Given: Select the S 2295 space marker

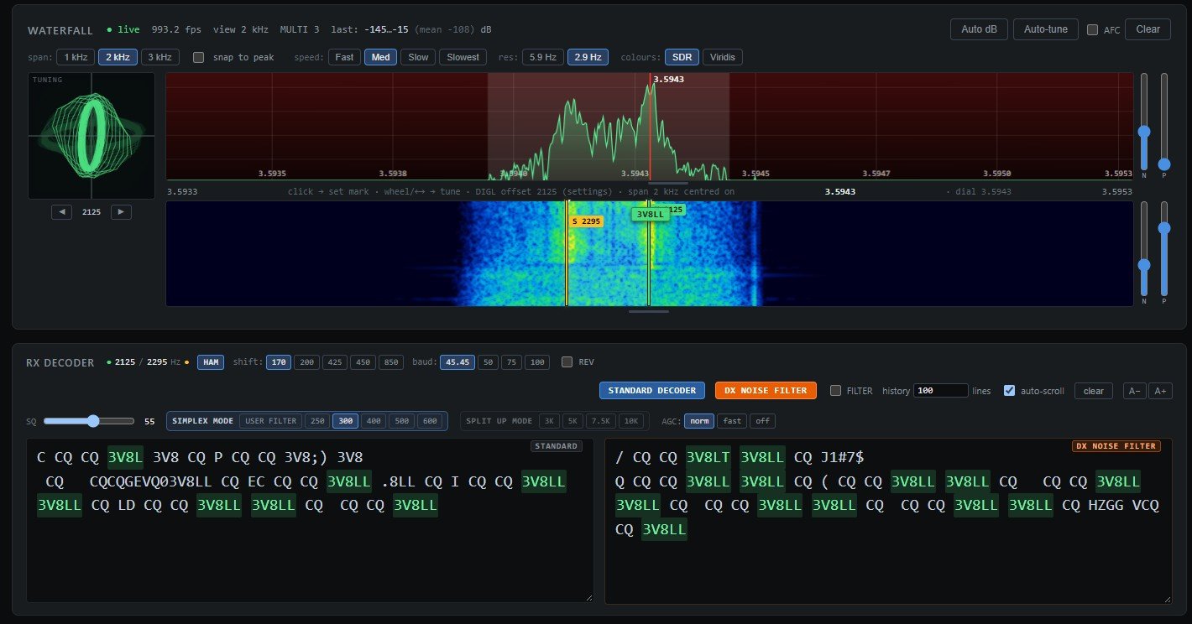Looking at the screenshot, I should (586, 221).
